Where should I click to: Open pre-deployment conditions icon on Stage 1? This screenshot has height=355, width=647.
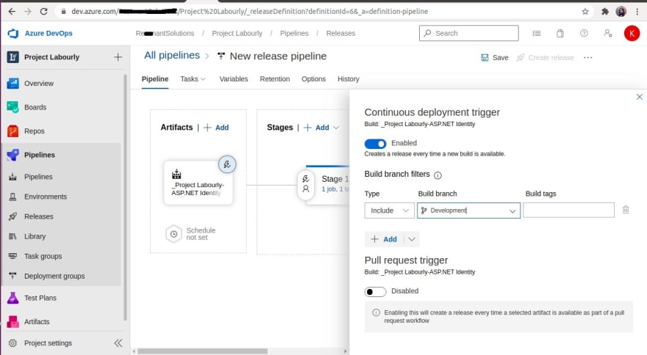[306, 185]
